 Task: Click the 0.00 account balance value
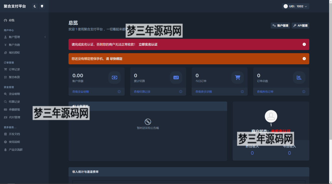coord(78,76)
